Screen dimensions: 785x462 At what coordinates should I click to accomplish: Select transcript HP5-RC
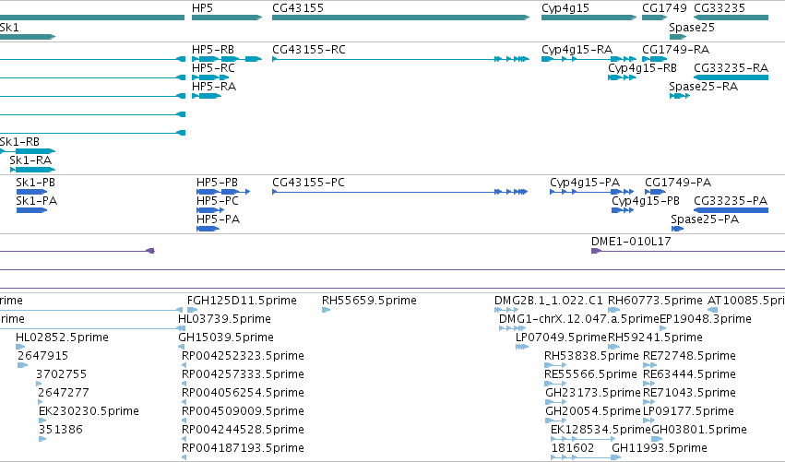tap(210, 77)
